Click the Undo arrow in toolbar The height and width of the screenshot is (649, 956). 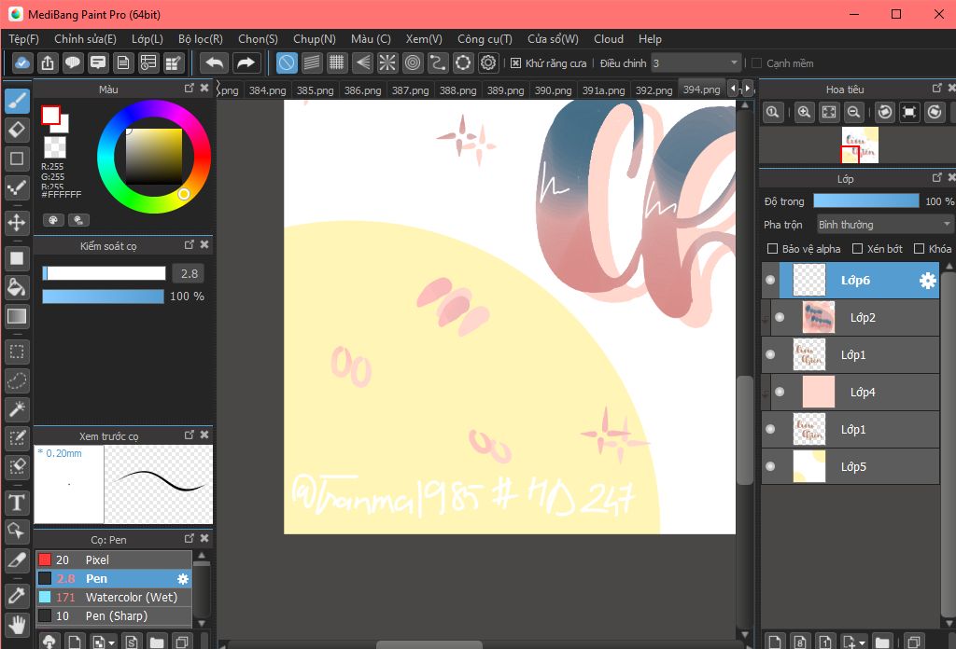215,62
